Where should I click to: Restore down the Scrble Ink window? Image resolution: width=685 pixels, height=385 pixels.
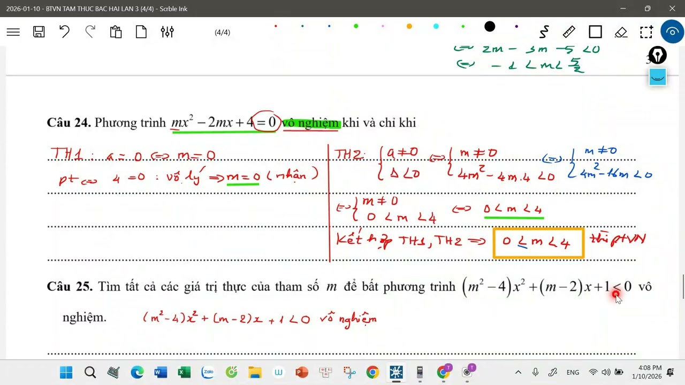(648, 9)
